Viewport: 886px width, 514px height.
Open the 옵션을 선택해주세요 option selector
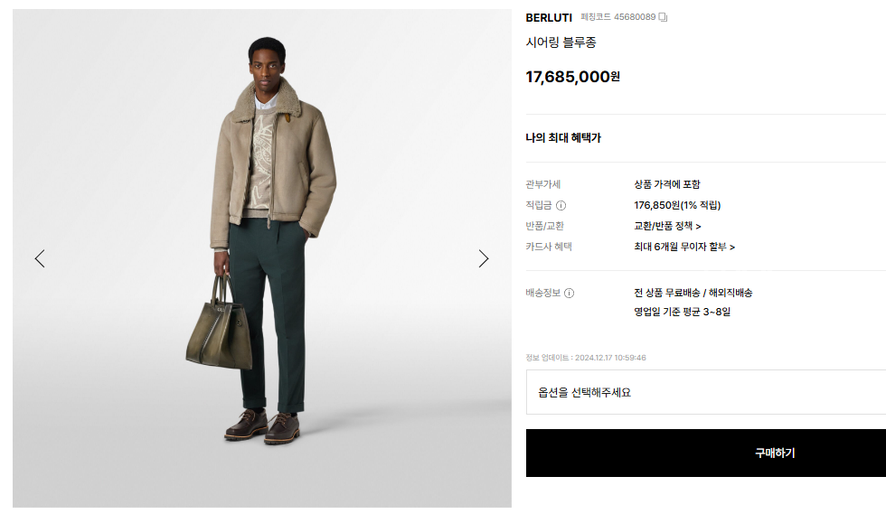(706, 392)
